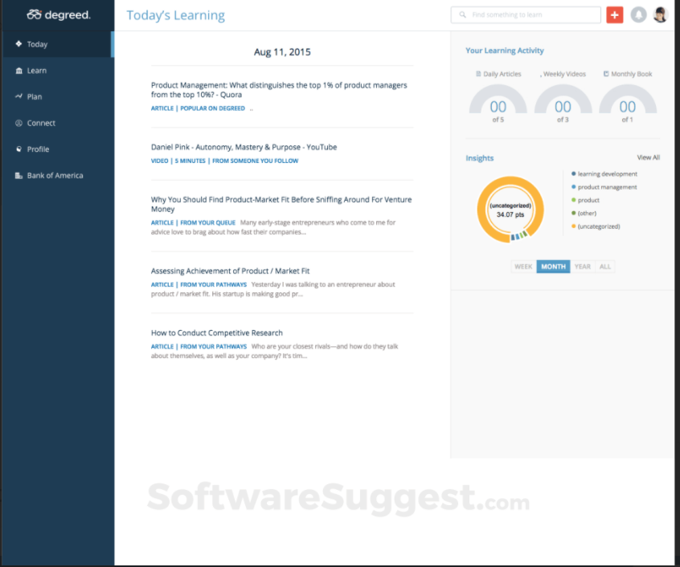Open notifications bell icon

pos(638,14)
